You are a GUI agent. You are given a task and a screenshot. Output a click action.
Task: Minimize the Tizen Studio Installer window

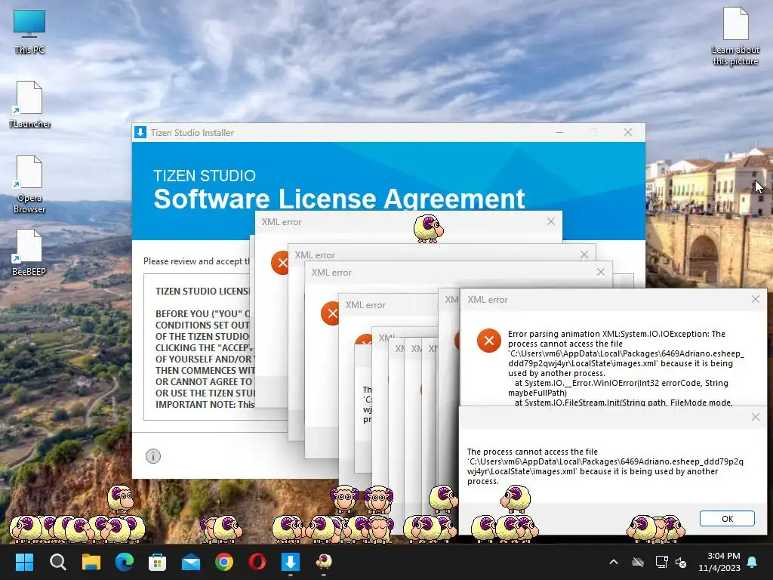(559, 132)
